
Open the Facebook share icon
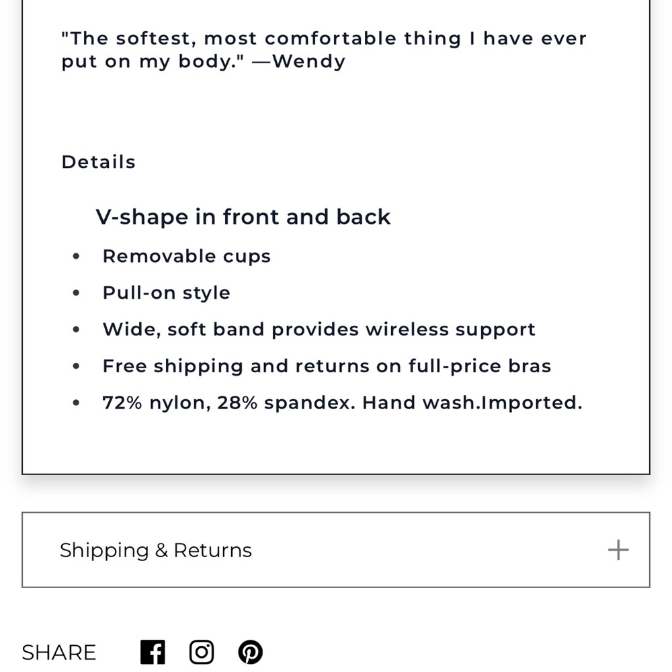pos(153,652)
